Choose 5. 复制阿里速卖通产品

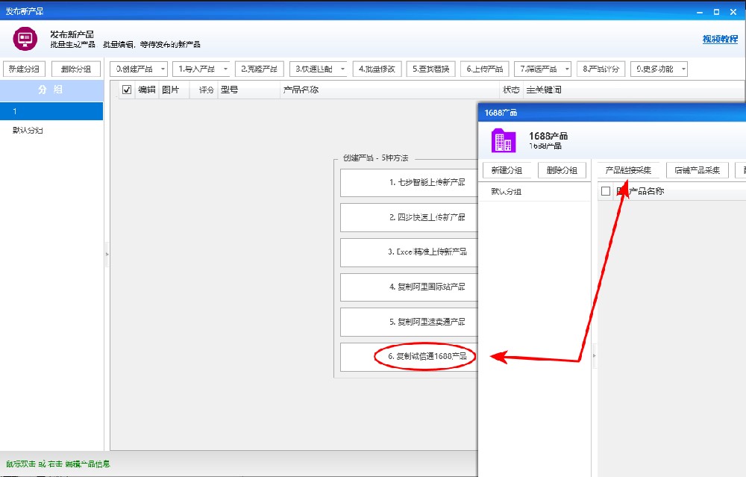(x=409, y=322)
